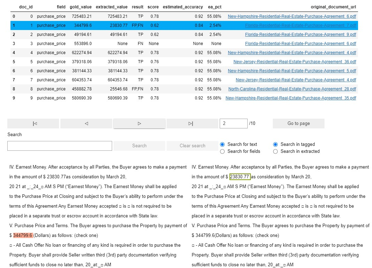The image size is (372, 268).
Task: Click the highlighted 344799.6 in tagged text
Action: (x=23, y=235)
